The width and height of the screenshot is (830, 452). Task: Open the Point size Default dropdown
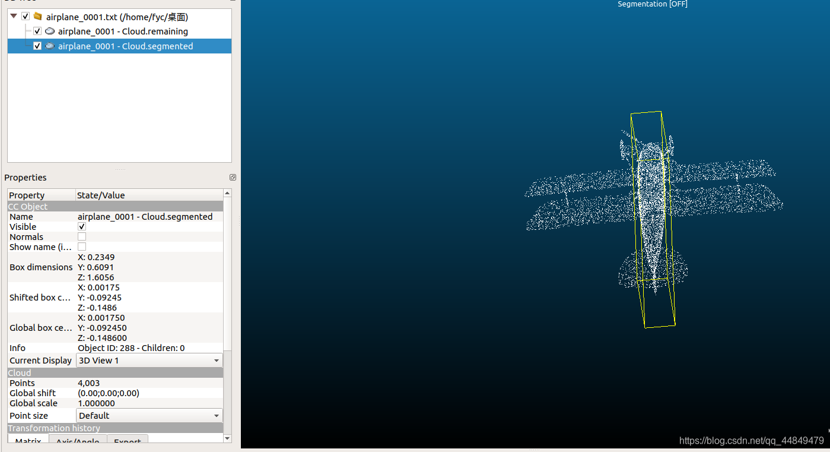click(150, 416)
